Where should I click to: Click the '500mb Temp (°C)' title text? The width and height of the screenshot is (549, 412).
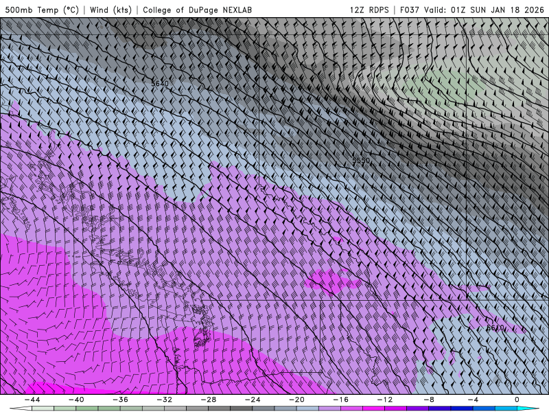point(42,10)
